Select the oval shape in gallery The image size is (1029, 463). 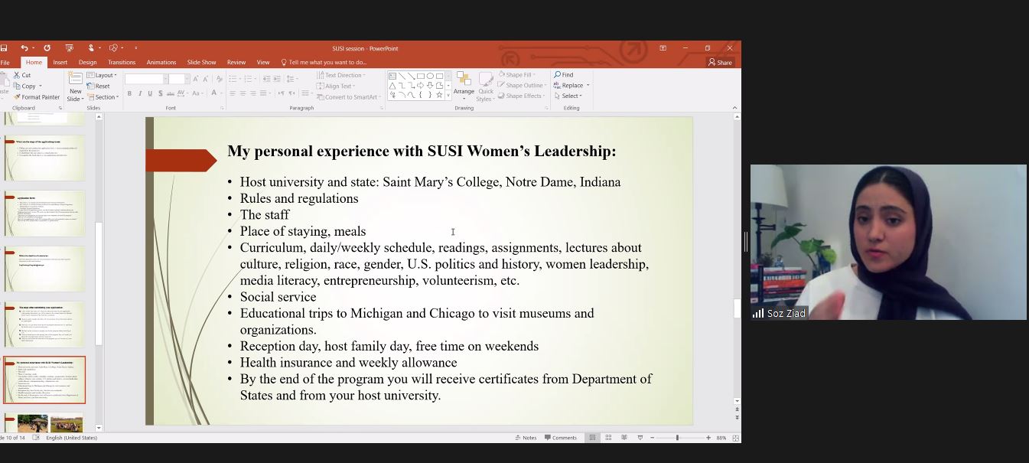click(430, 76)
